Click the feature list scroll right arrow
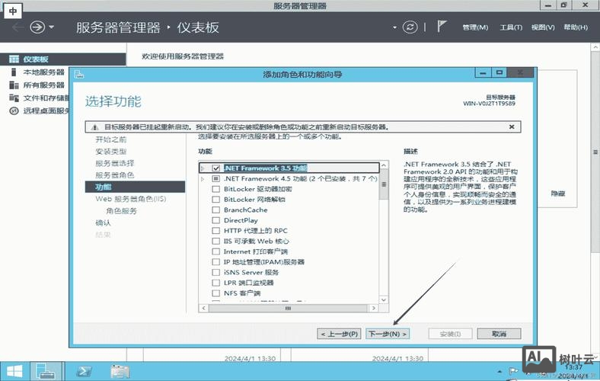Viewport: 600px width, 381px height. point(374,309)
